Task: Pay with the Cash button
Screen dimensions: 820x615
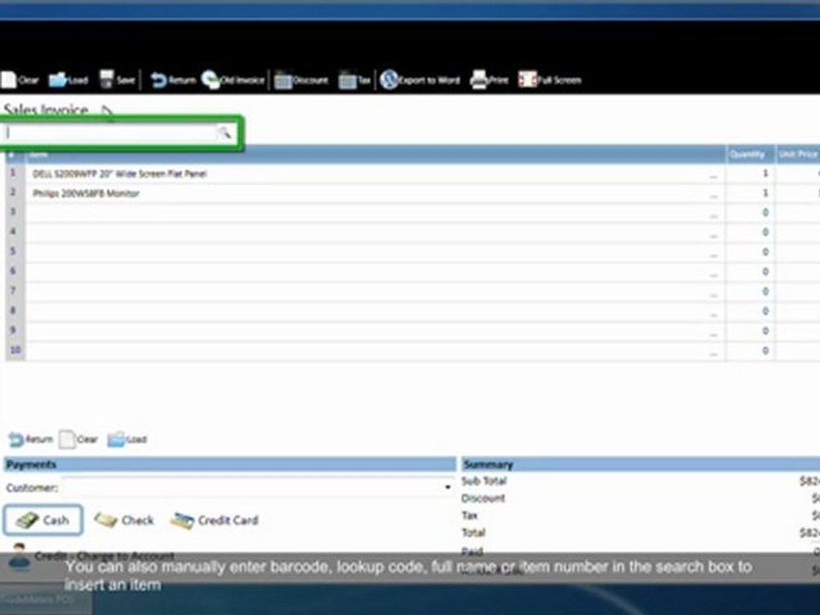Action: pyautogui.click(x=43, y=520)
